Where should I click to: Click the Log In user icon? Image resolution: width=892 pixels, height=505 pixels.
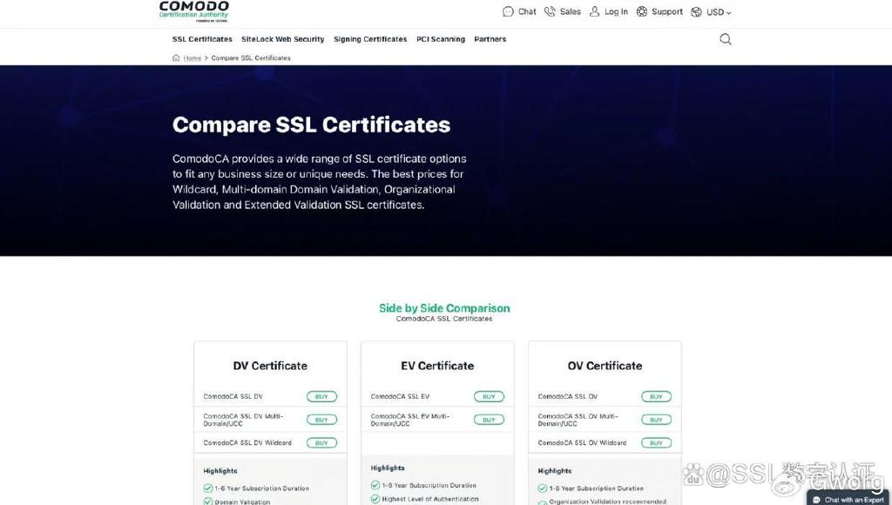(594, 11)
